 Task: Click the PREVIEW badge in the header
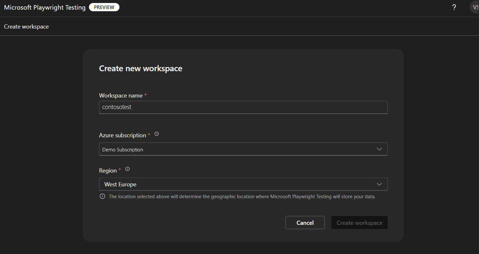[104, 7]
